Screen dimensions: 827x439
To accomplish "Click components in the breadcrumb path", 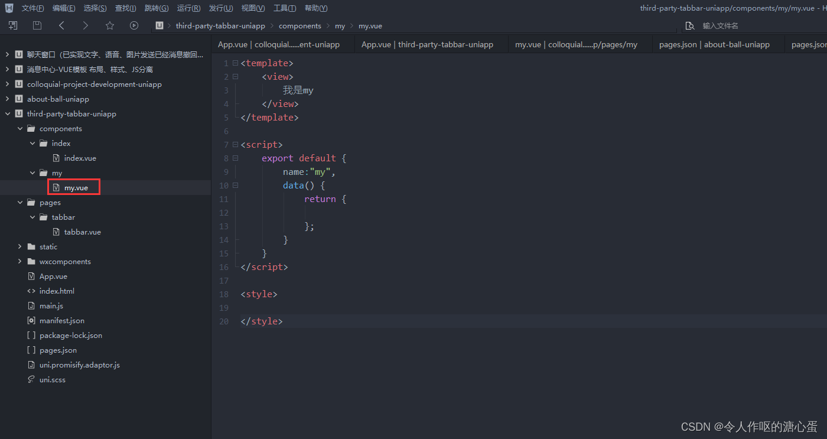I will (300, 26).
